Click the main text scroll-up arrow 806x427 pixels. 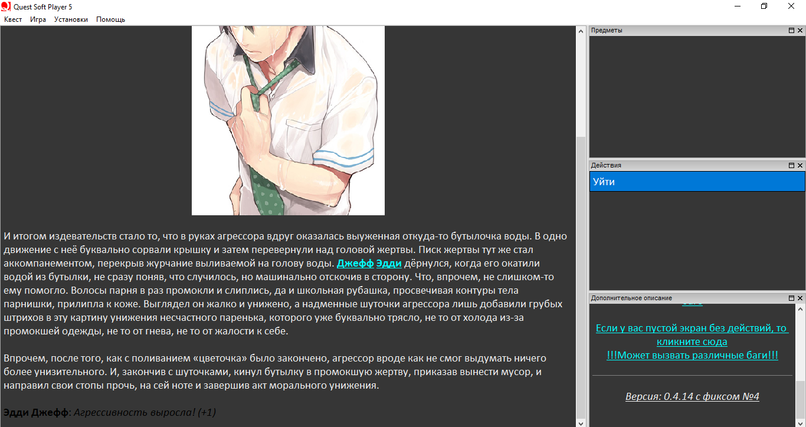[x=581, y=31]
